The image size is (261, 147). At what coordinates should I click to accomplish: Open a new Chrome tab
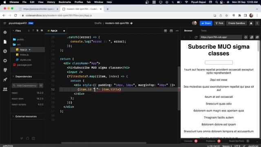[108, 9]
